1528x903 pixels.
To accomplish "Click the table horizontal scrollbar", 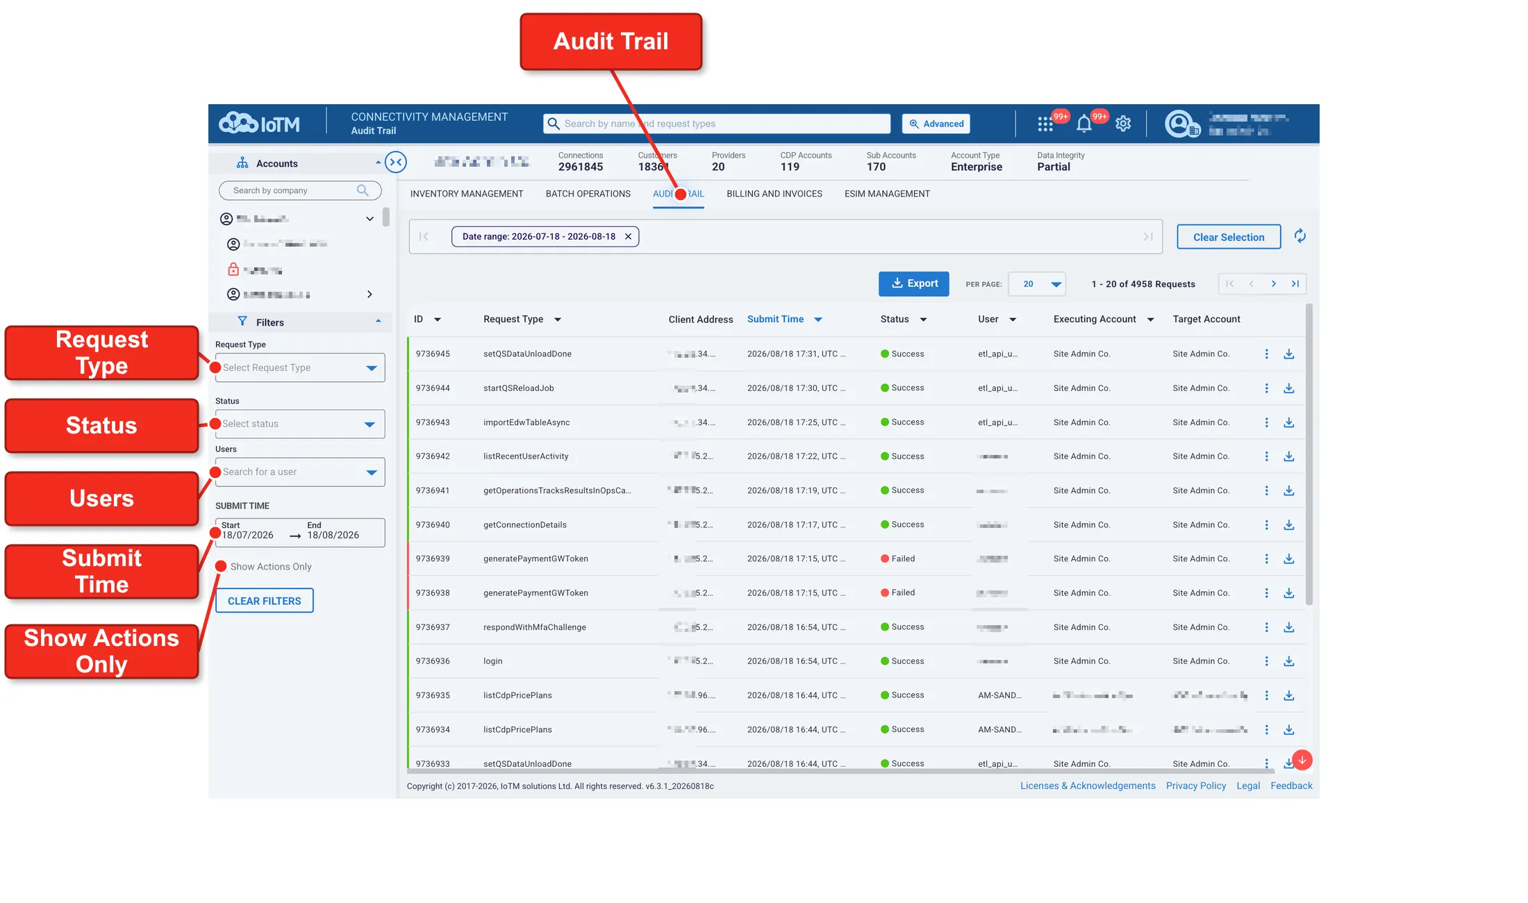I will 840,770.
